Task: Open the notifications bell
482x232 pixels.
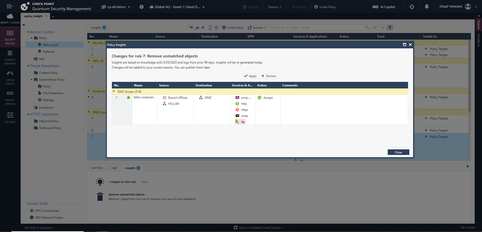Action: [427, 7]
